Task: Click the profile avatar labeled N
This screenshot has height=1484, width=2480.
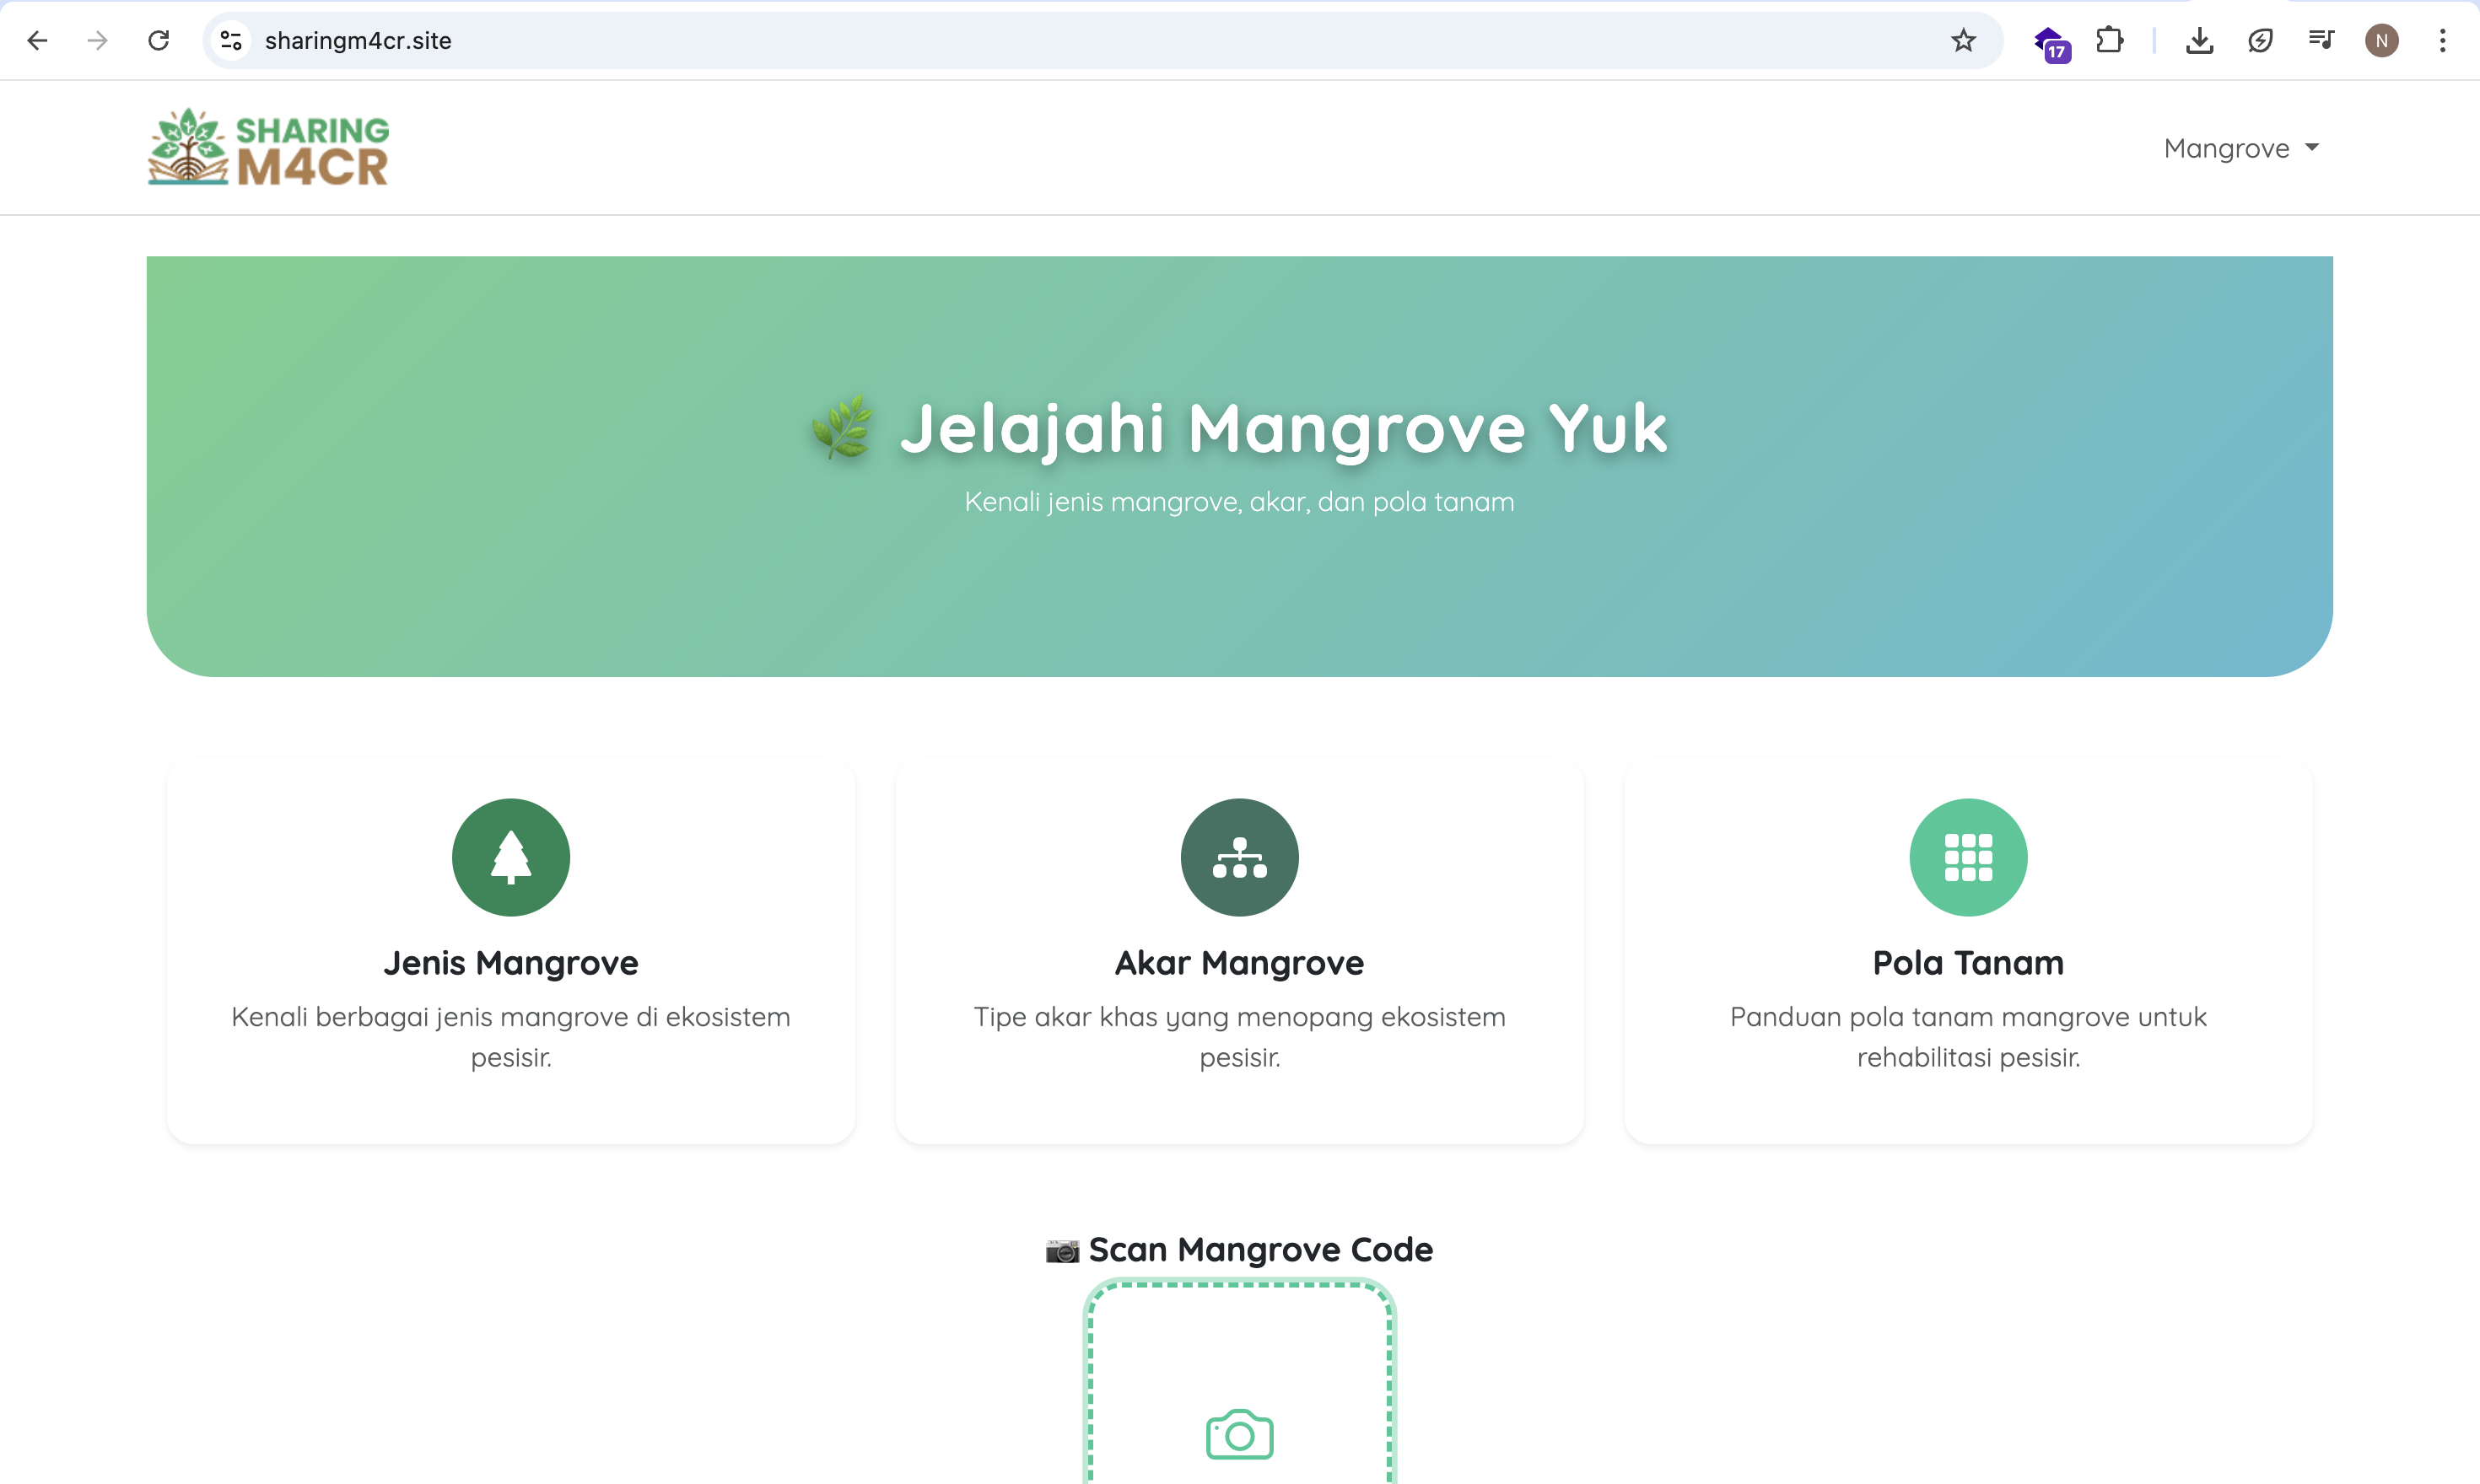Action: tap(2381, 40)
